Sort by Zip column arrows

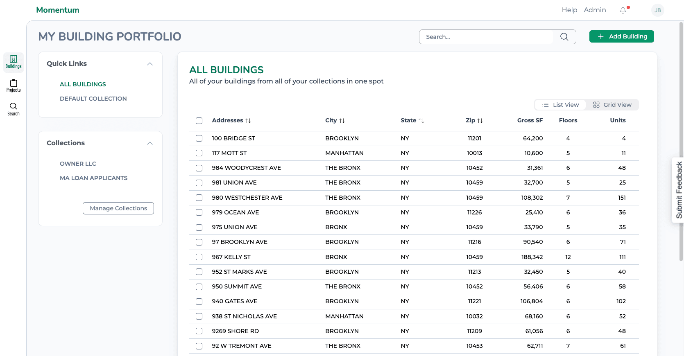480,121
